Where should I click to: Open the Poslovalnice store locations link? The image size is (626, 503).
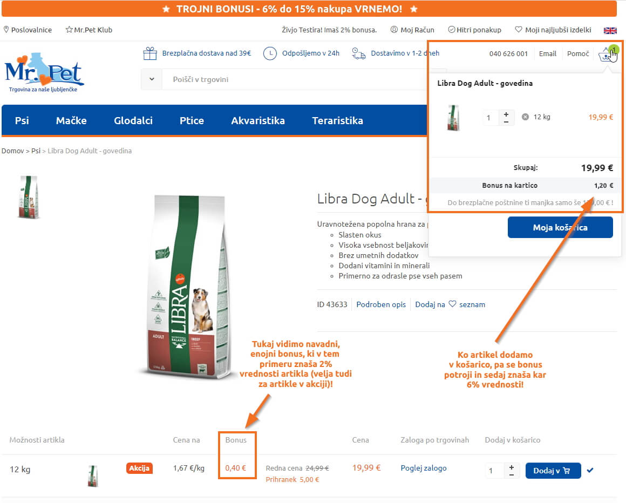pyautogui.click(x=28, y=30)
